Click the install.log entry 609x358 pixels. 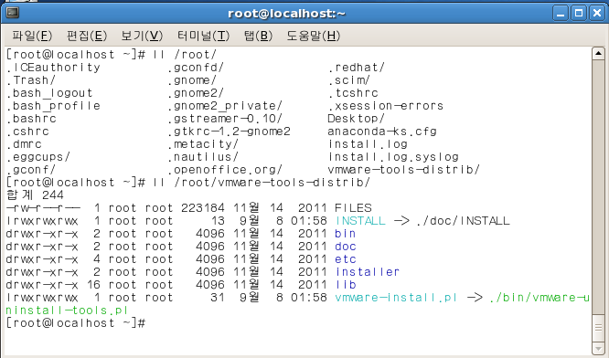368,144
